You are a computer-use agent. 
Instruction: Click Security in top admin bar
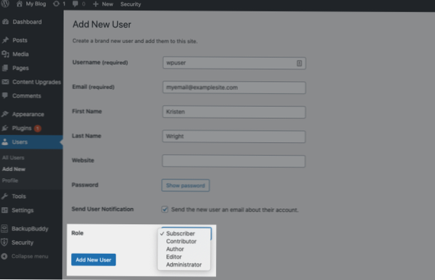click(x=130, y=4)
